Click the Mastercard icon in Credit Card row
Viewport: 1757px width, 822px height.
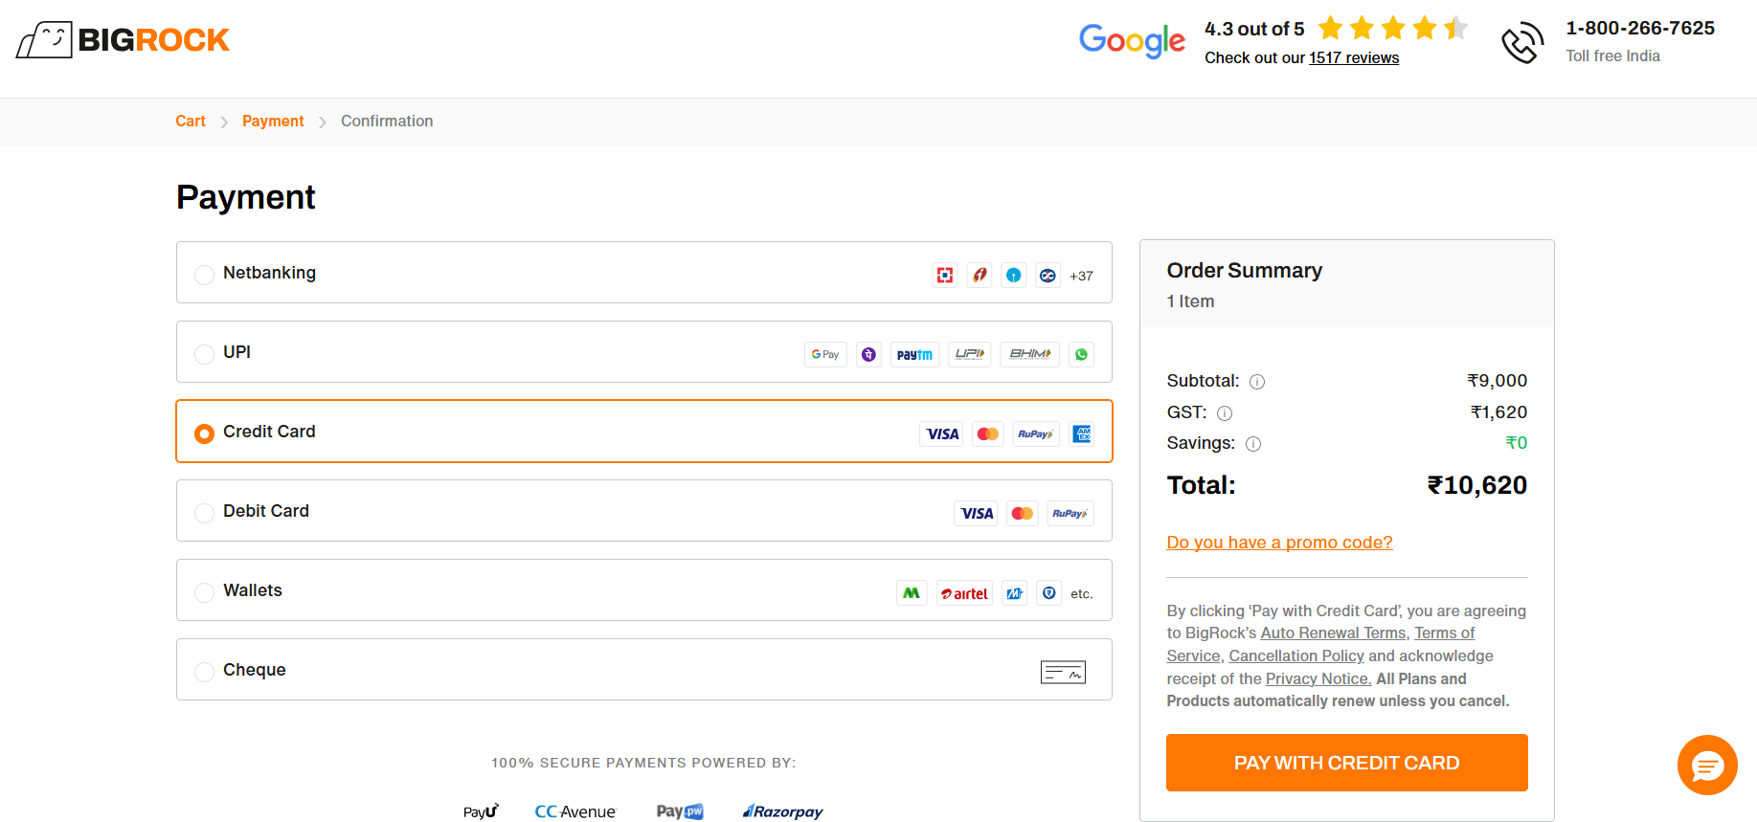point(988,434)
